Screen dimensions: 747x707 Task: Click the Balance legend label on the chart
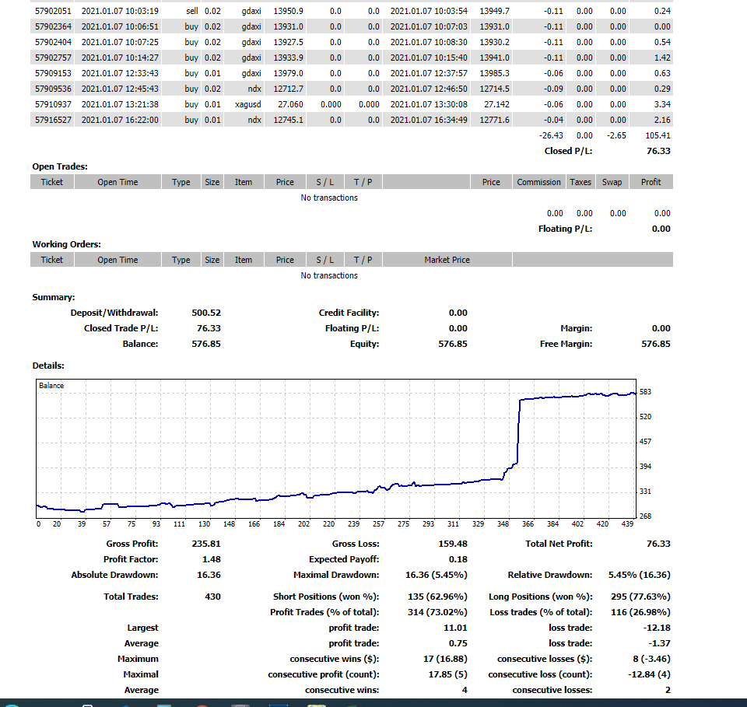(x=51, y=386)
